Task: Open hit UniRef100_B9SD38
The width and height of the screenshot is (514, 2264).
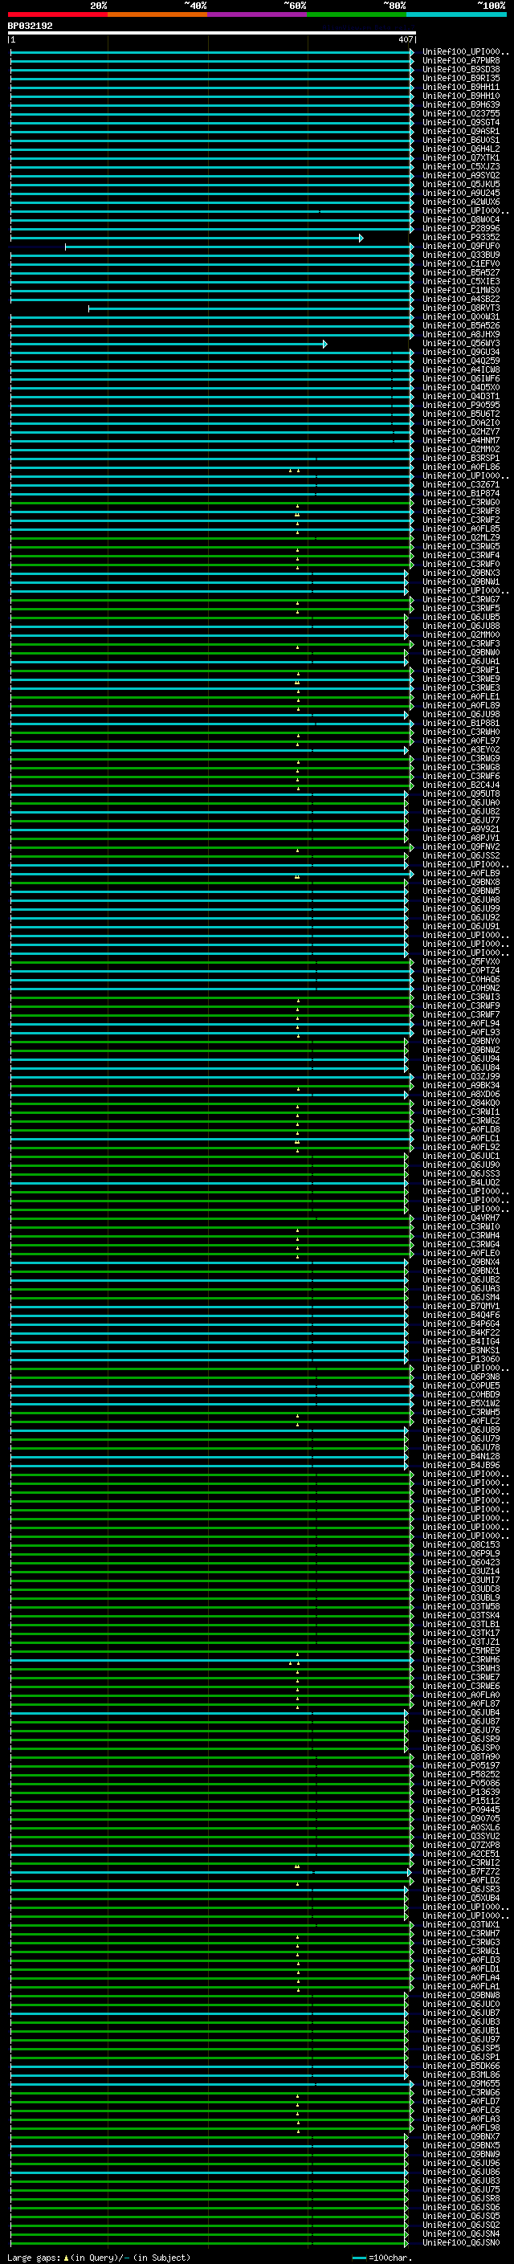Action: (461, 69)
